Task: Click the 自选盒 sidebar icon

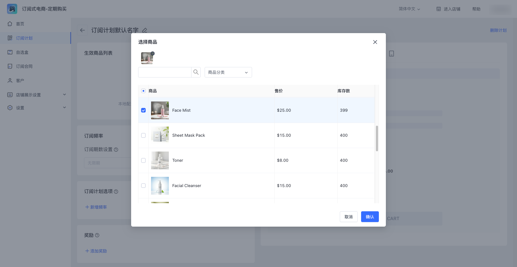Action: click(10, 52)
